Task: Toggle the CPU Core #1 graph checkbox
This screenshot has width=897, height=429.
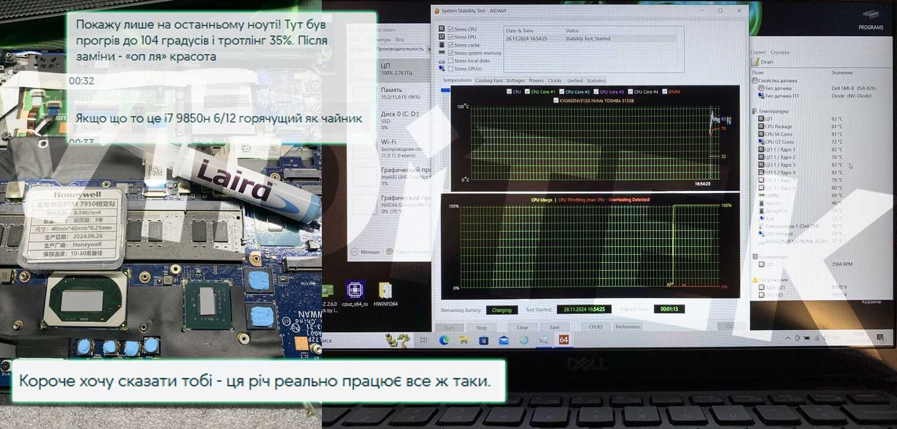Action: tap(527, 91)
